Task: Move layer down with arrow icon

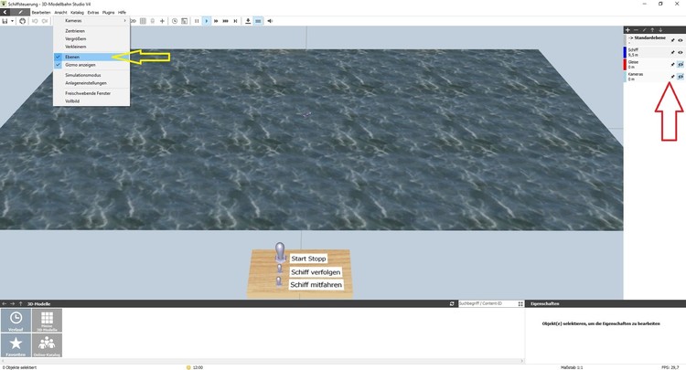Action: (660, 30)
